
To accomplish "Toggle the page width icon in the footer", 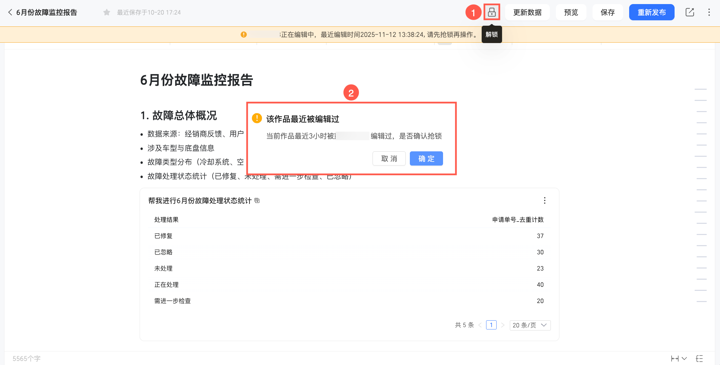I will [x=675, y=359].
